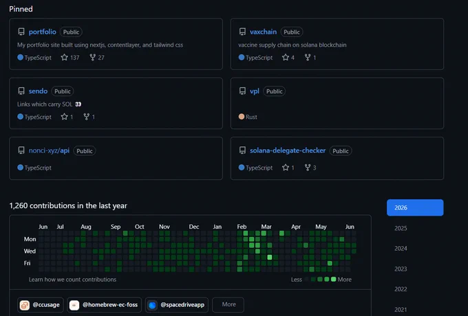Open the More organizations dropdown

(x=228, y=305)
